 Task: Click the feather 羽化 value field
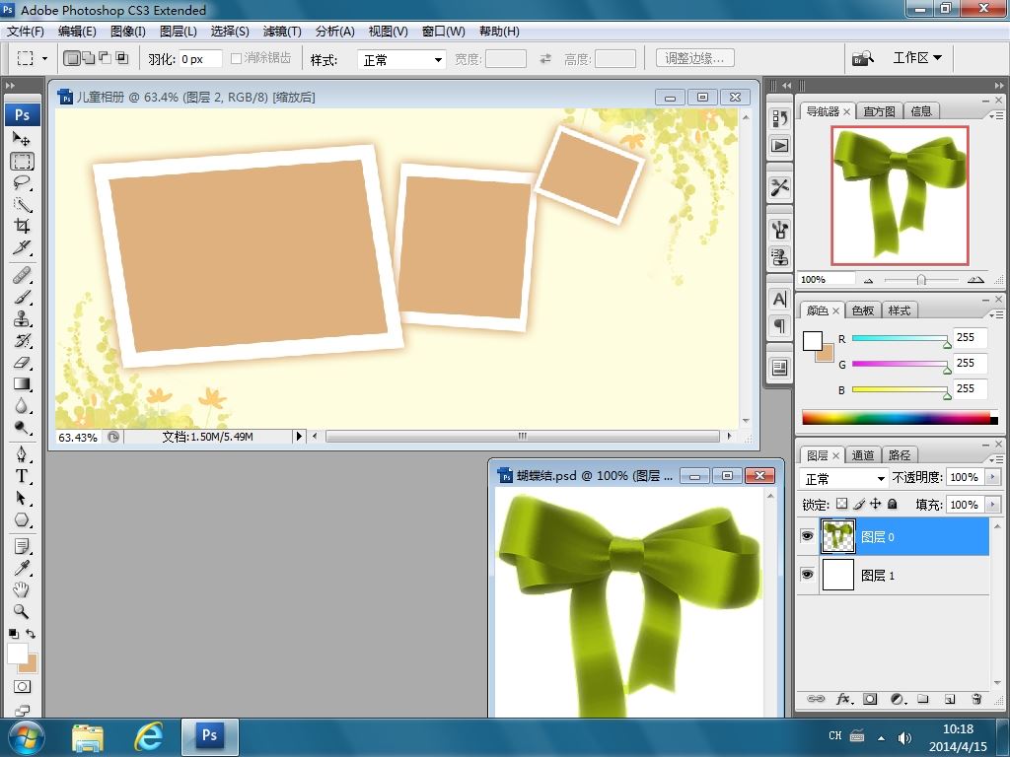click(200, 59)
